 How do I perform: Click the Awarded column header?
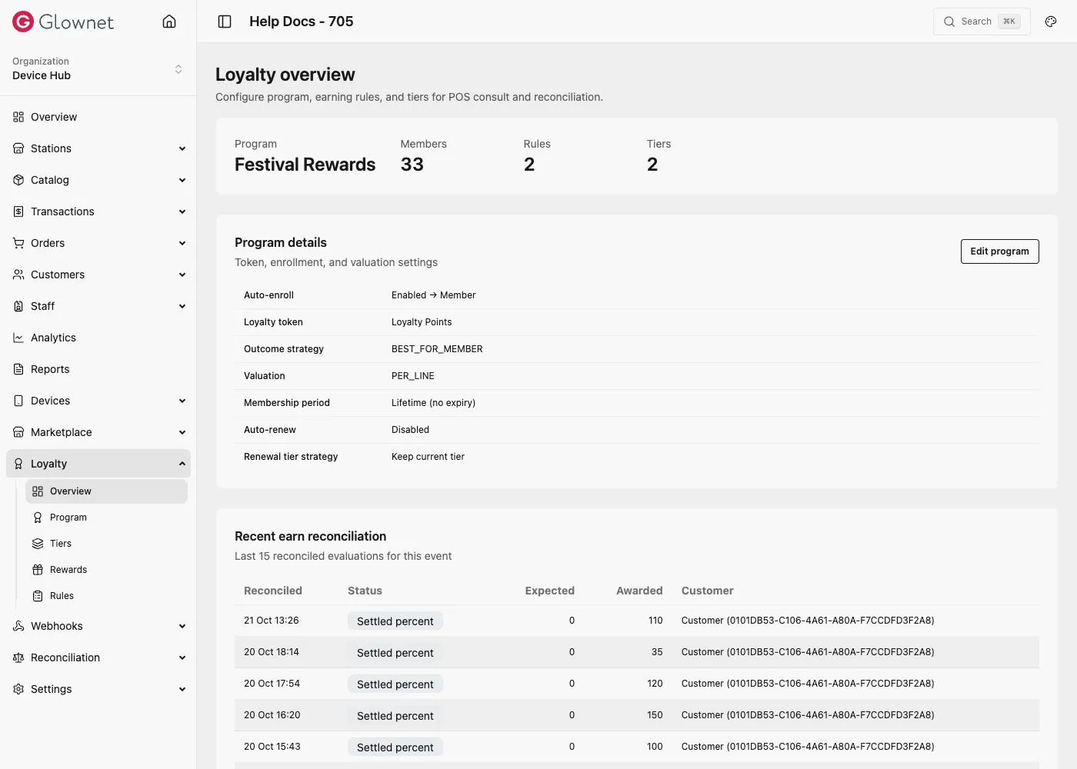click(639, 591)
